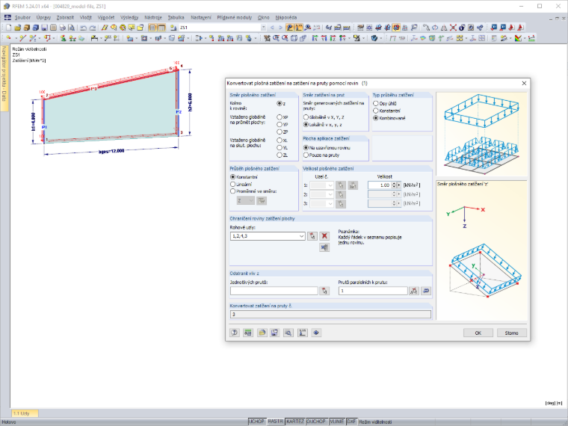
Task: Confirm dialog with OK button
Action: [478, 333]
